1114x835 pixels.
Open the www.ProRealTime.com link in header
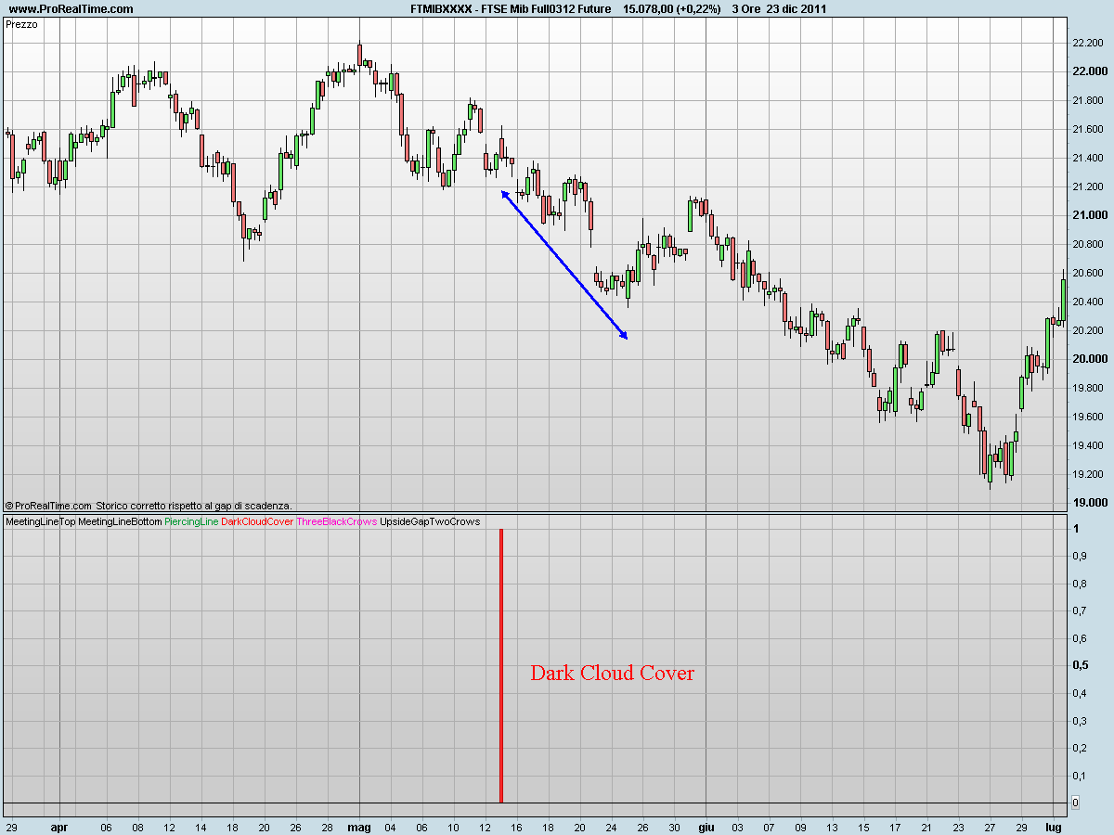[71, 9]
